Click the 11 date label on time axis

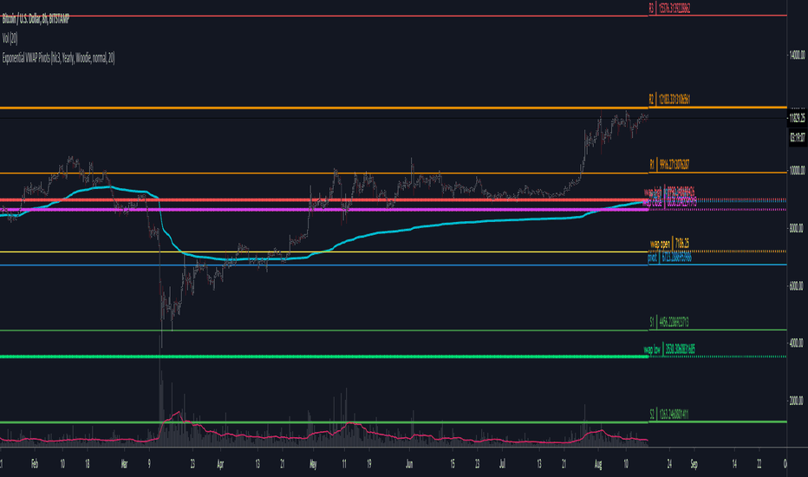pos(343,464)
